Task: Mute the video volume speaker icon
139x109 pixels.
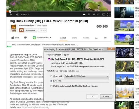Action: point(17,15)
